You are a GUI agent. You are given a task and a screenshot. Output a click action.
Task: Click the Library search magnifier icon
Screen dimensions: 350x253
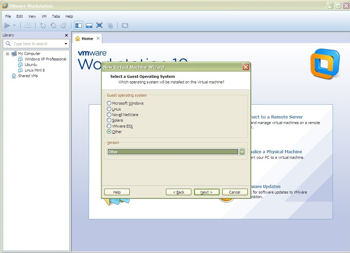click(x=8, y=44)
